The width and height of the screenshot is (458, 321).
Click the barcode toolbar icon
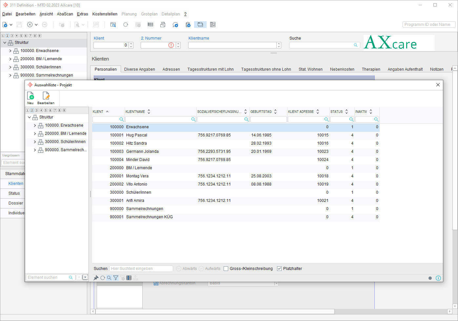click(150, 25)
